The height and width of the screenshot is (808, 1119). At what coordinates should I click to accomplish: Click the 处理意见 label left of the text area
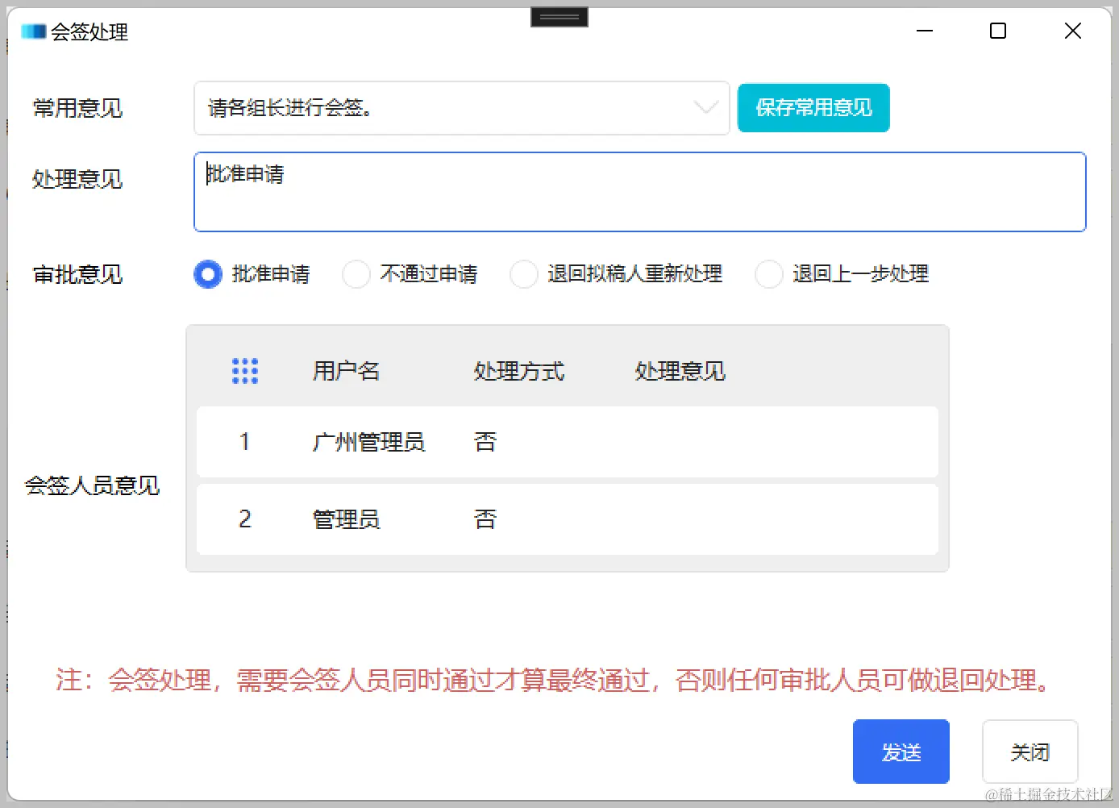pyautogui.click(x=77, y=179)
